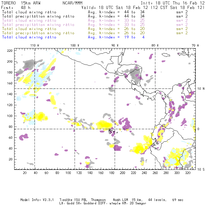The image size is (206, 206).
Task: Select x-axis tick label '300'
Action: [177, 173]
